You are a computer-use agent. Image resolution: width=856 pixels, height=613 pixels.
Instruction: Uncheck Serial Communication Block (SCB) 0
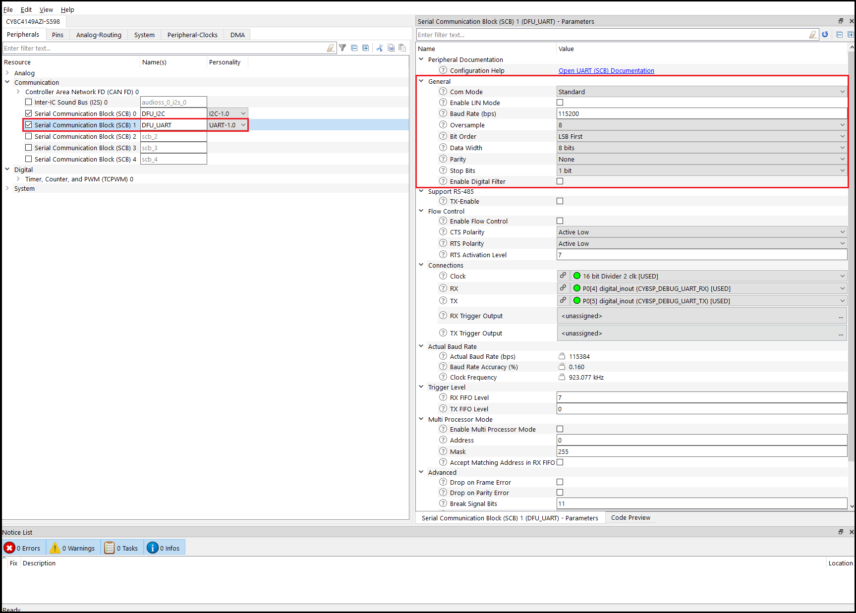(x=29, y=113)
